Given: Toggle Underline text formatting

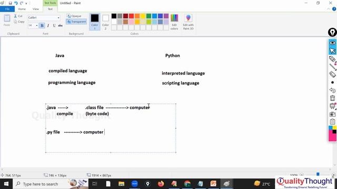Looking at the screenshot, I should coord(54,26).
